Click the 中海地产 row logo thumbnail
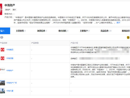 click(x=2, y=71)
